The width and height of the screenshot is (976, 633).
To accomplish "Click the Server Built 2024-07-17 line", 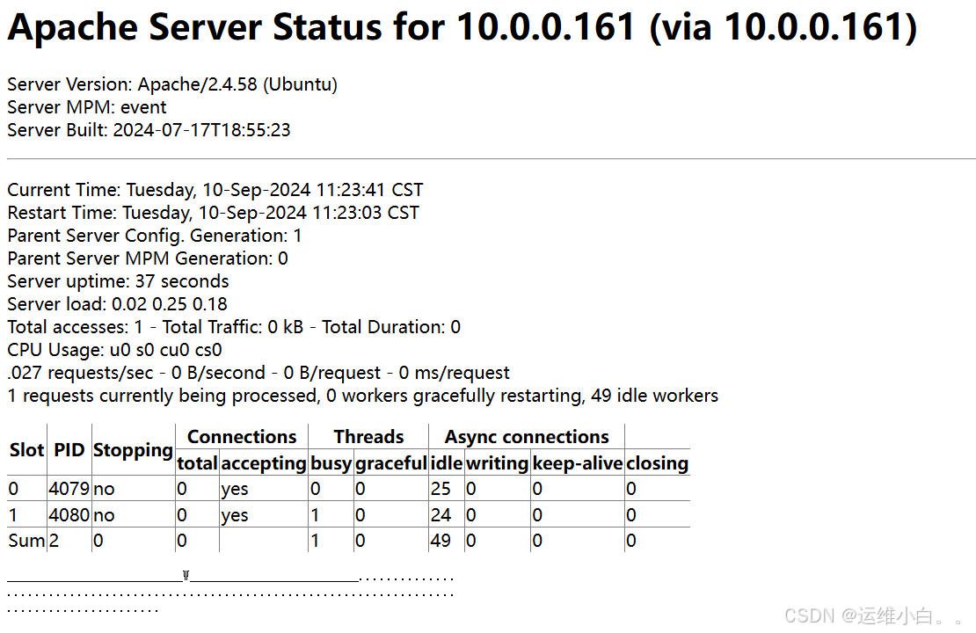I will click(149, 130).
